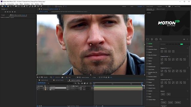
Task: Open the Graph Editor icon in timeline
Action: [90, 83]
